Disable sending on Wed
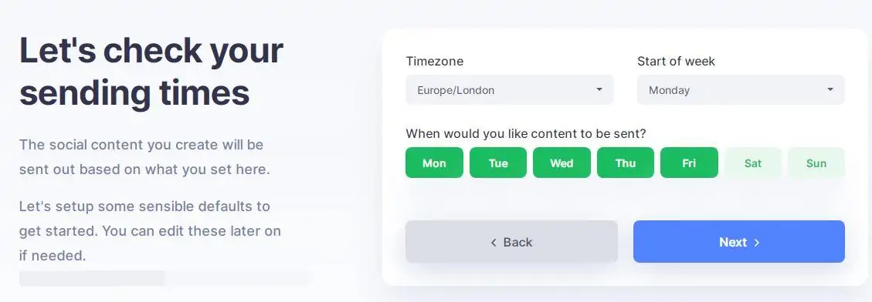Viewport: 872px width, 302px height. coord(562,163)
